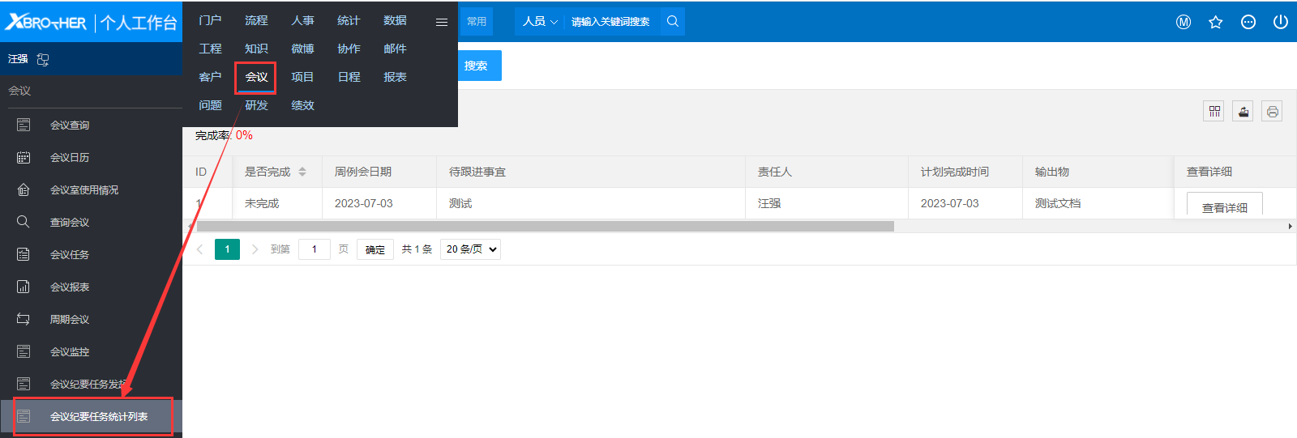Click the hamburger icon in the module menu

pos(442,22)
